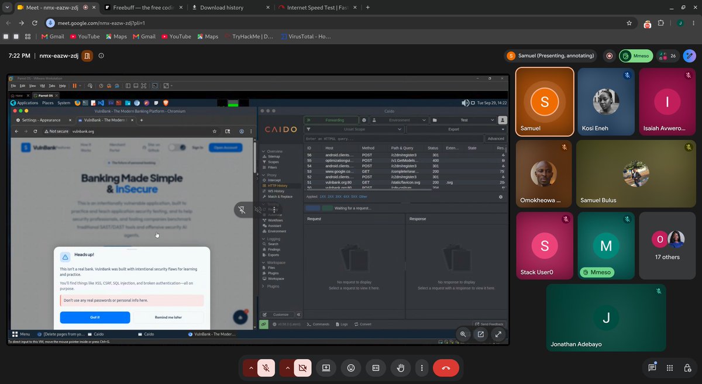Click the Present now screen-share icon
Screen dimensions: 702x384
[326, 368]
